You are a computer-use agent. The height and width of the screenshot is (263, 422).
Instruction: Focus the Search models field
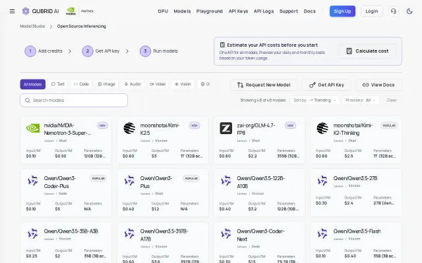click(x=74, y=100)
